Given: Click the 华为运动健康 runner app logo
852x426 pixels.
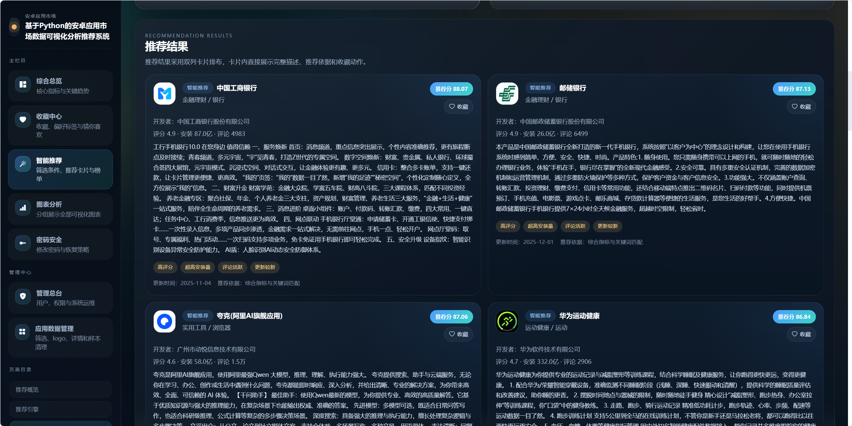Looking at the screenshot, I should [507, 321].
